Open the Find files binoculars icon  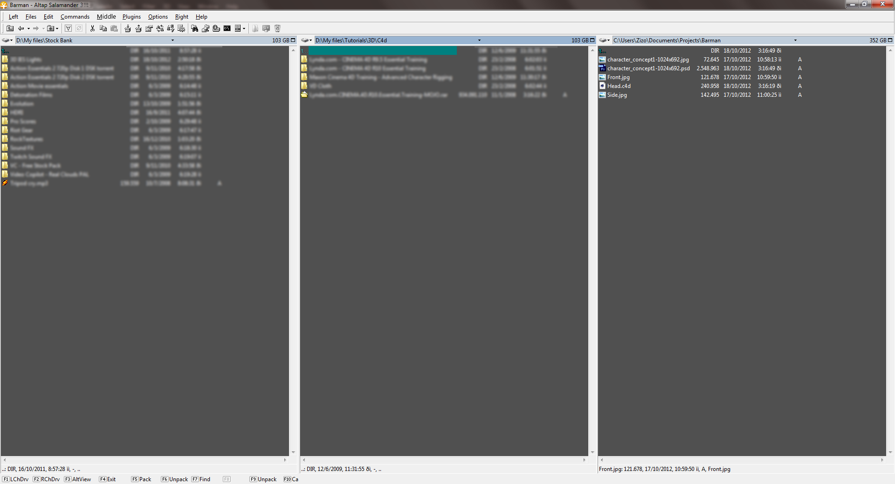tap(194, 28)
